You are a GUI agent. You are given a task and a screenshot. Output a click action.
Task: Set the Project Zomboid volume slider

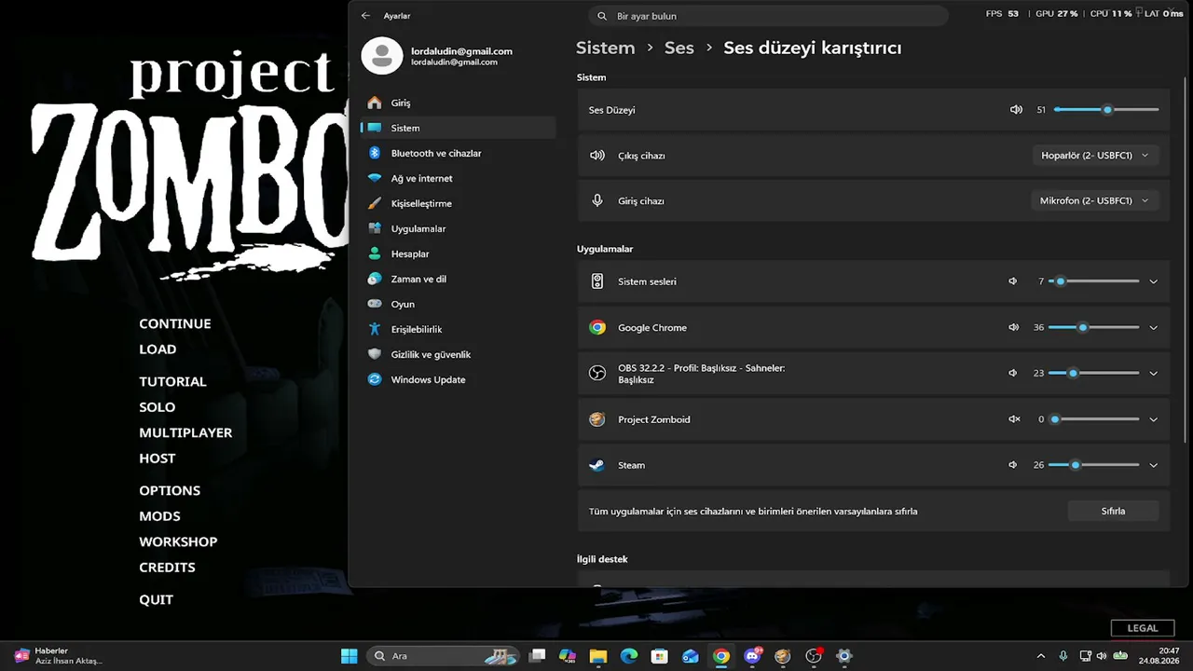coord(1093,419)
